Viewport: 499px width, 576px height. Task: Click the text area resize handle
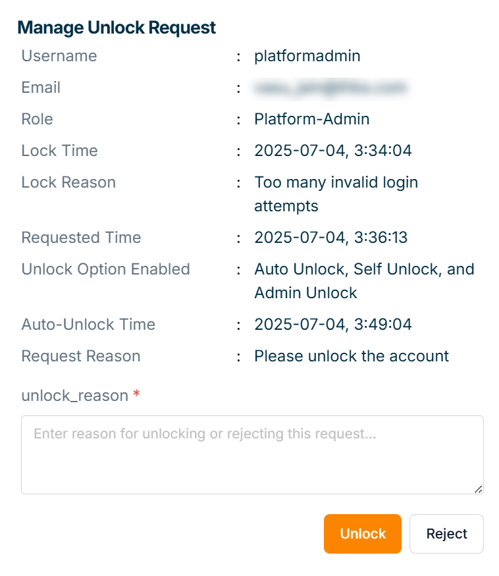479,489
